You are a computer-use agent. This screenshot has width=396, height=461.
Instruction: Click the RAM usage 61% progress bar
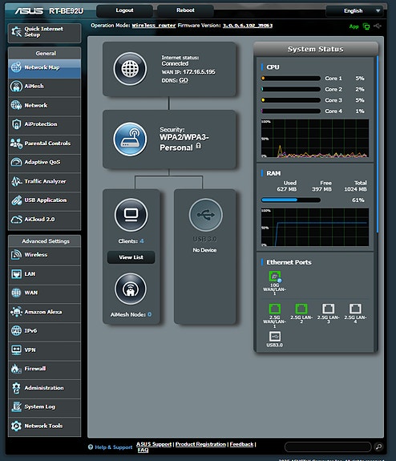(291, 200)
